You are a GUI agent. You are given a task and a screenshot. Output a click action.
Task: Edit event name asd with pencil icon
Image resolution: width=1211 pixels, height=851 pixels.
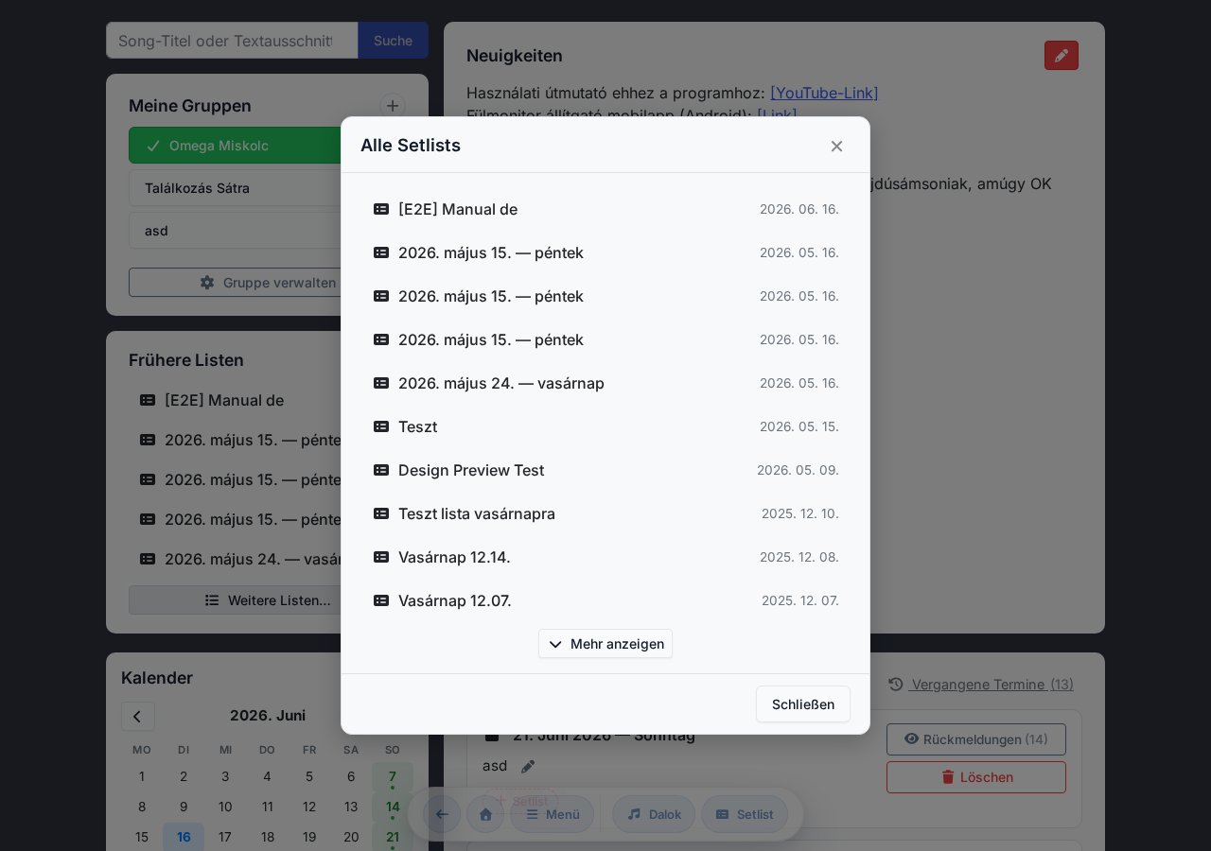(528, 767)
